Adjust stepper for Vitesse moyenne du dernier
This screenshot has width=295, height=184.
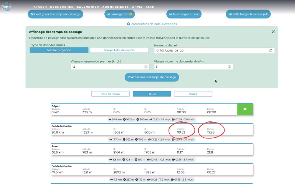[230, 67]
